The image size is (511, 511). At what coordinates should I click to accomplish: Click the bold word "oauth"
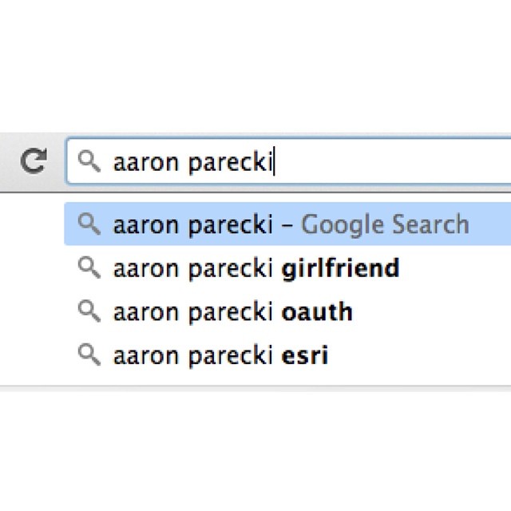317,312
